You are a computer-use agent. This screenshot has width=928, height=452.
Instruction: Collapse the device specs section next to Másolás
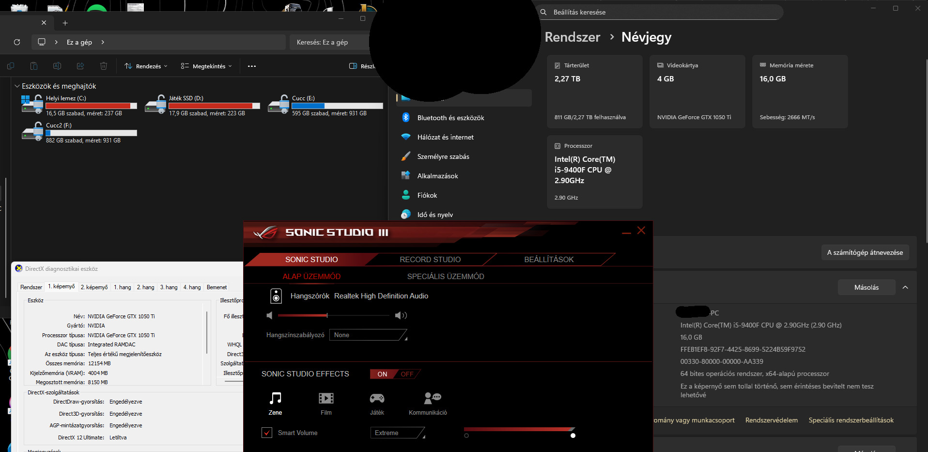(x=905, y=287)
